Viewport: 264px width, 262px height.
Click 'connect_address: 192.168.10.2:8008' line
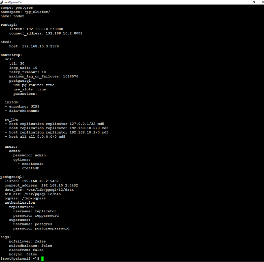pyautogui.click(x=46, y=33)
